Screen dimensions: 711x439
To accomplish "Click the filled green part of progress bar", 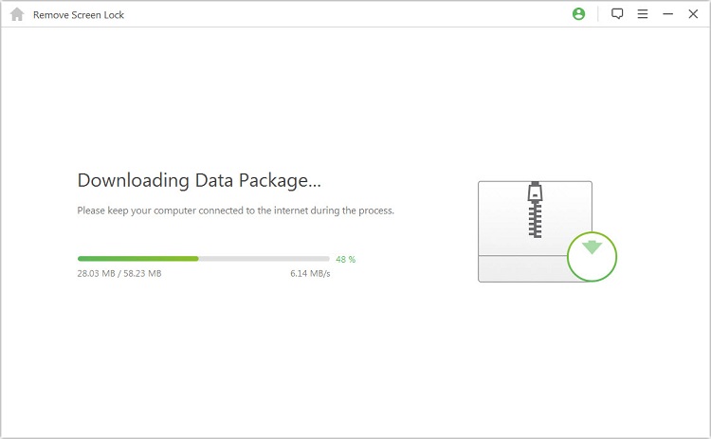I will (x=137, y=258).
